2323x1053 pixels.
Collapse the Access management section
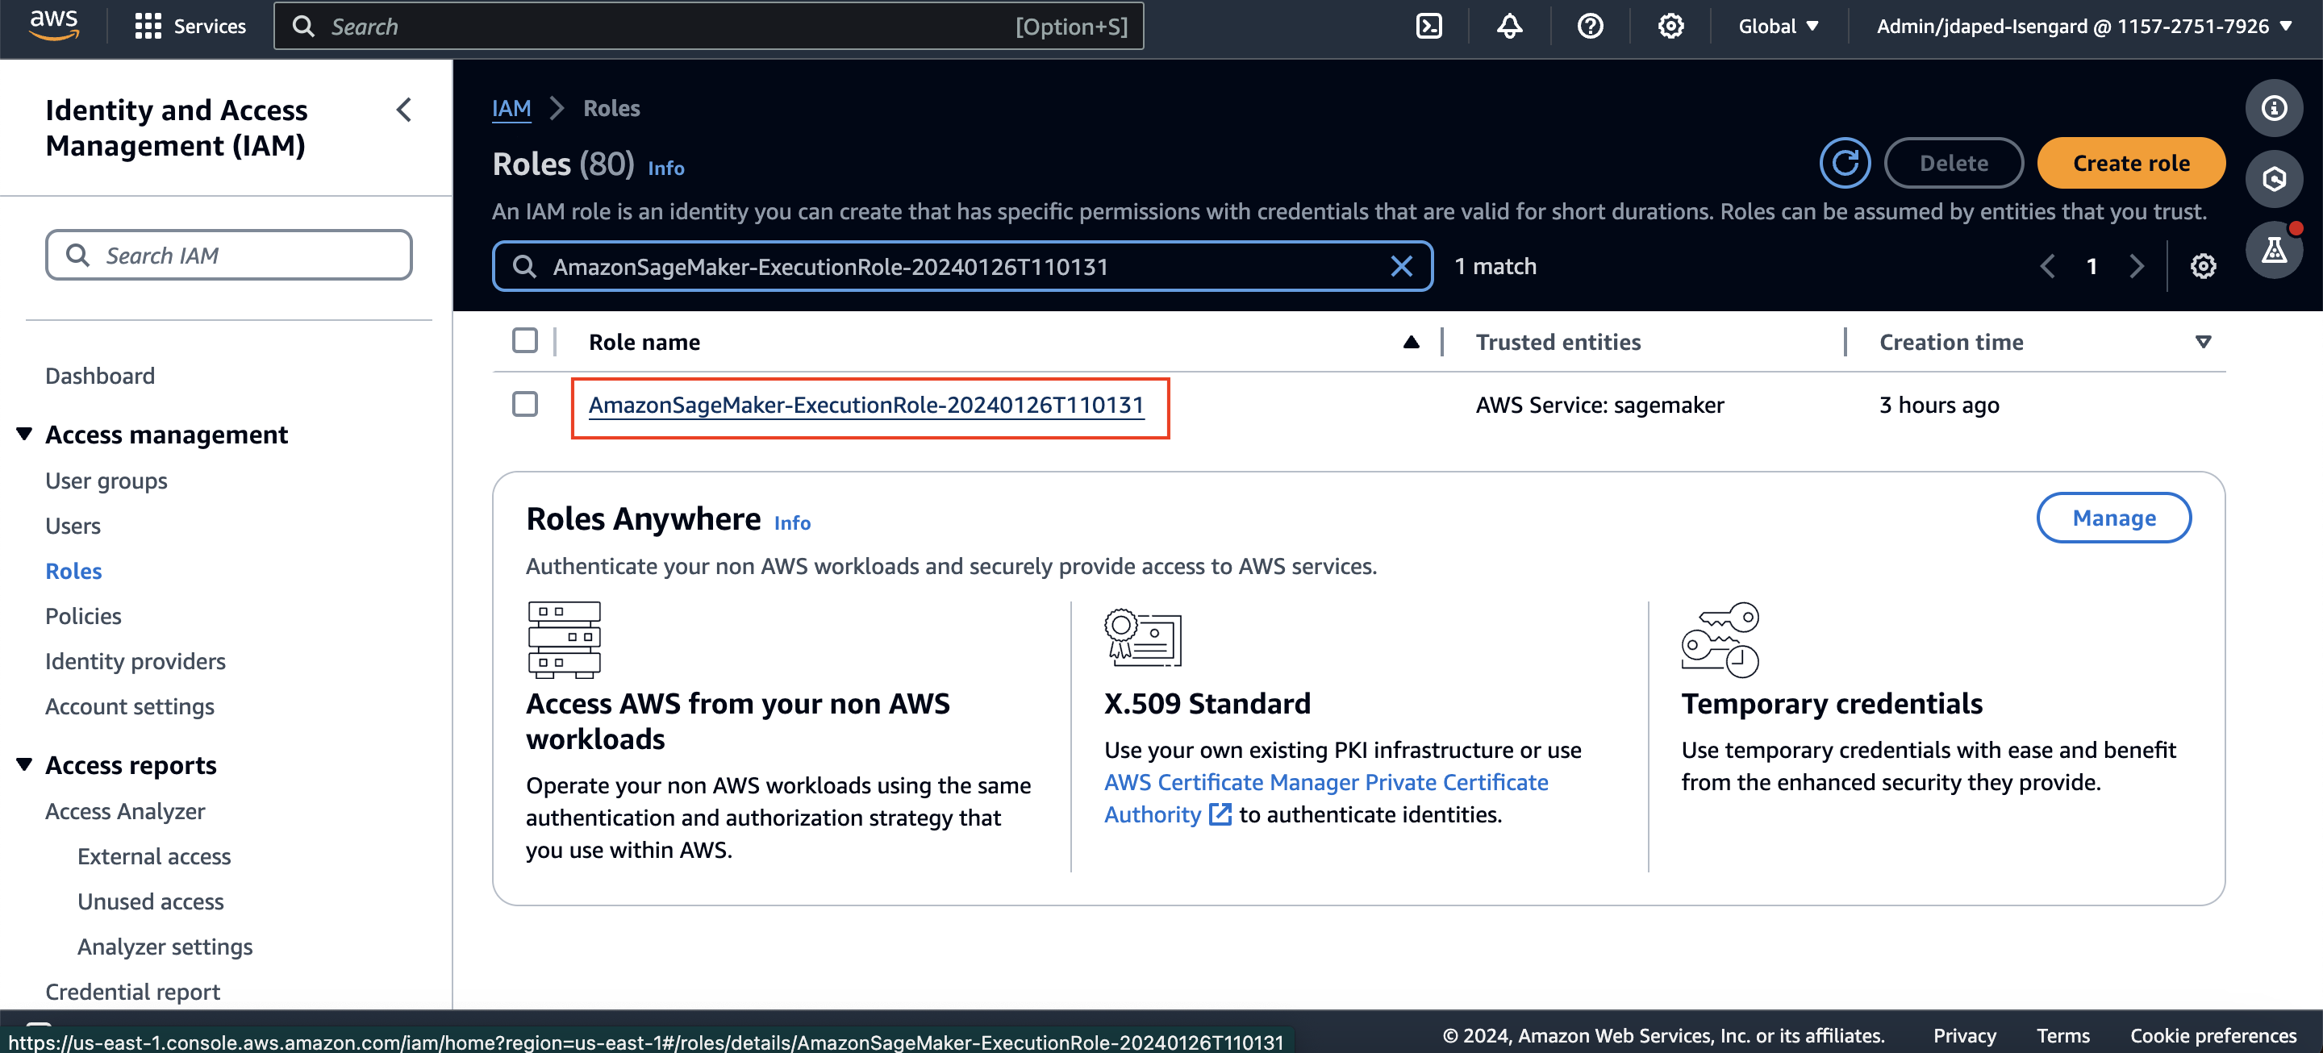(x=24, y=435)
